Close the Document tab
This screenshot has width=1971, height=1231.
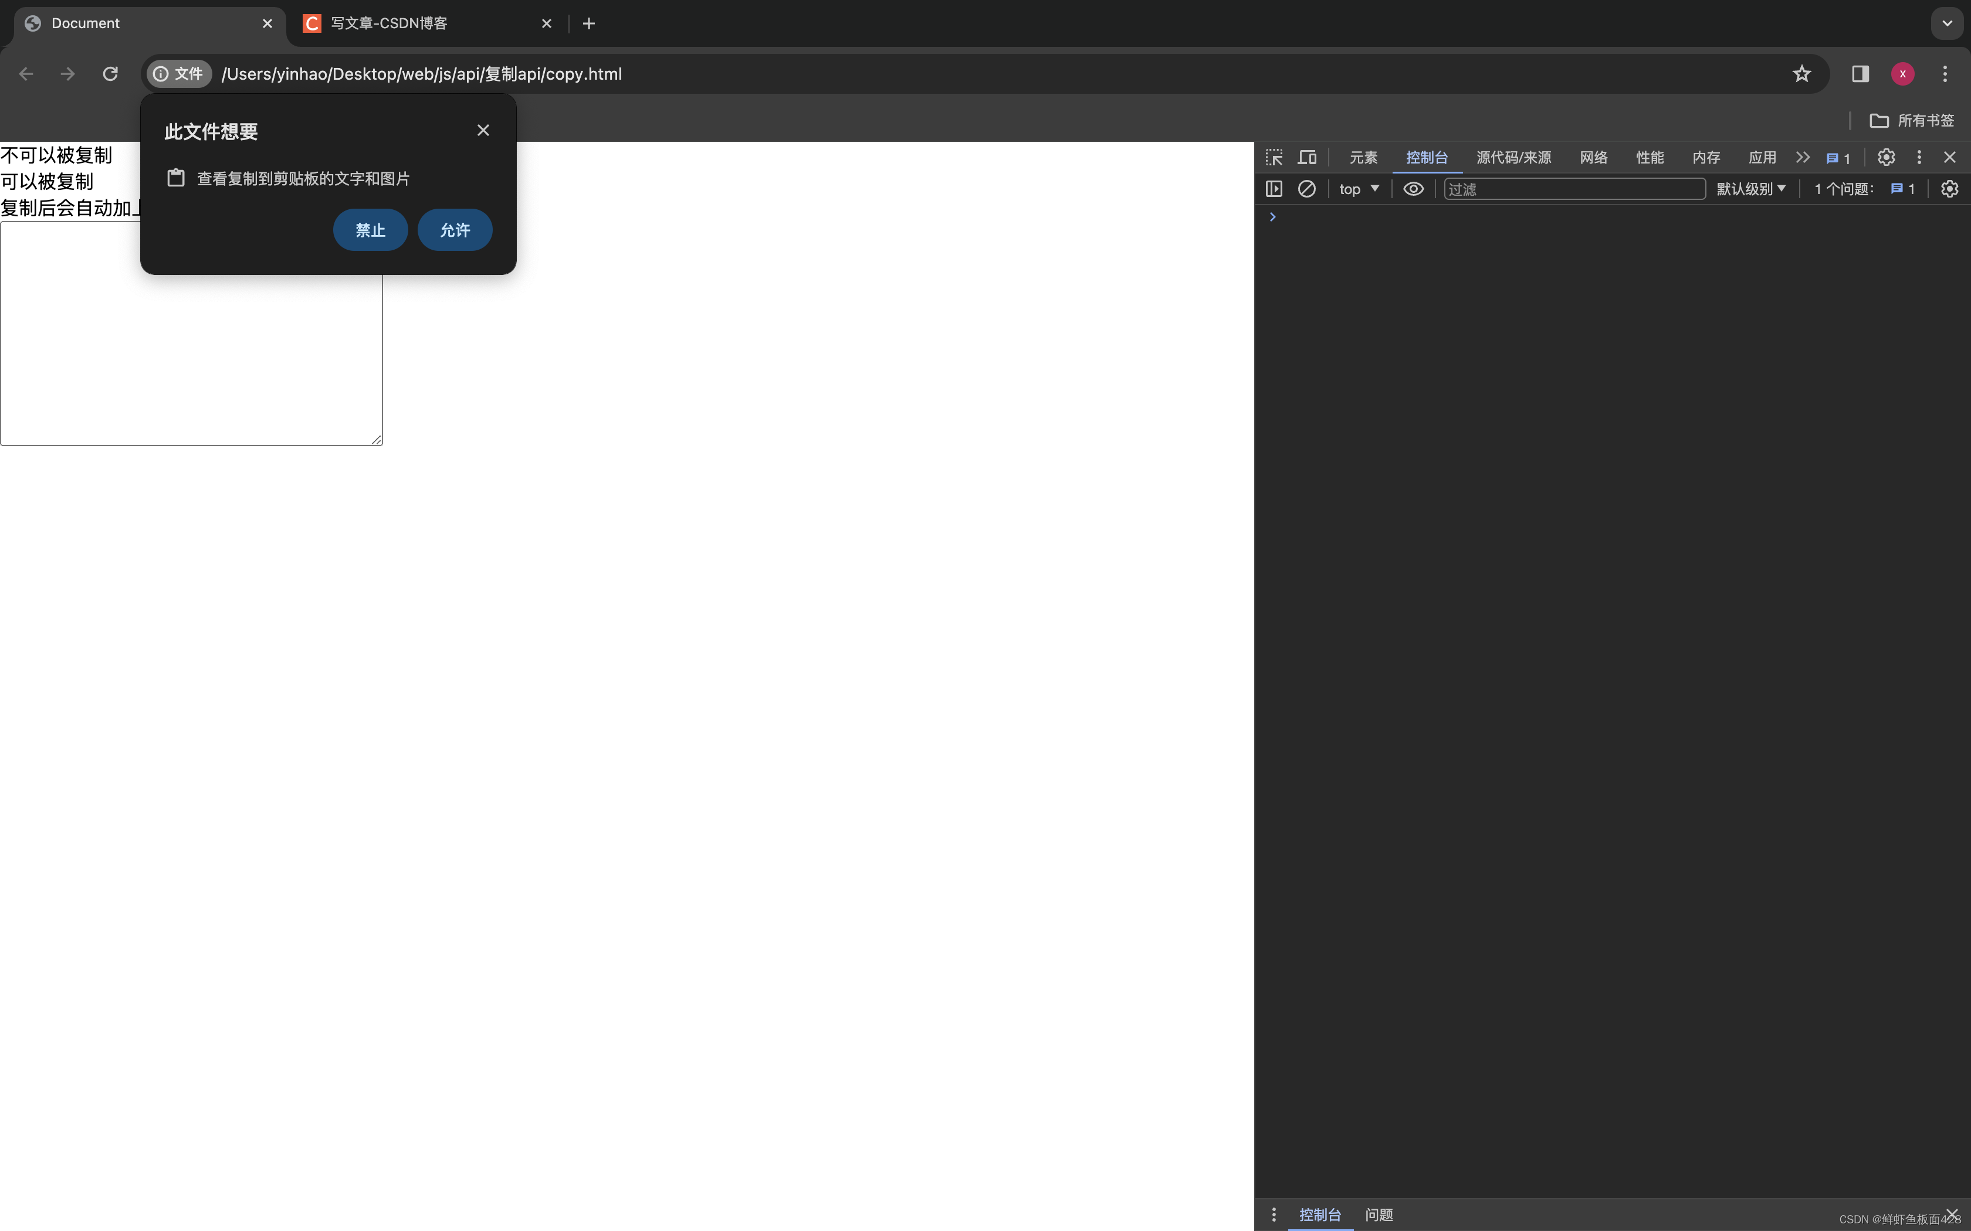coord(267,23)
